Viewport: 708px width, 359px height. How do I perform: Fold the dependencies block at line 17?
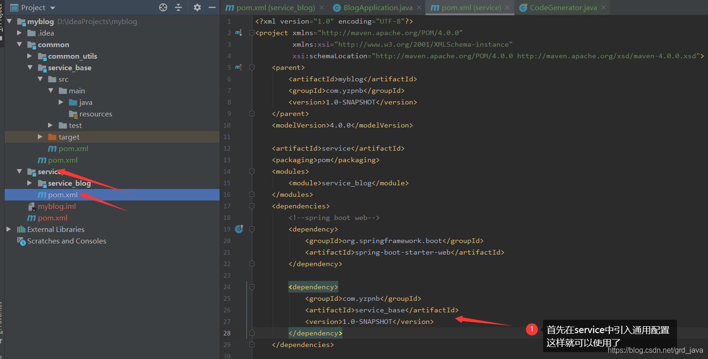point(252,206)
